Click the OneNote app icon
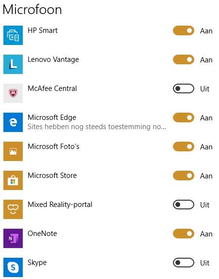The width and height of the screenshot is (219, 279). pos(13,238)
